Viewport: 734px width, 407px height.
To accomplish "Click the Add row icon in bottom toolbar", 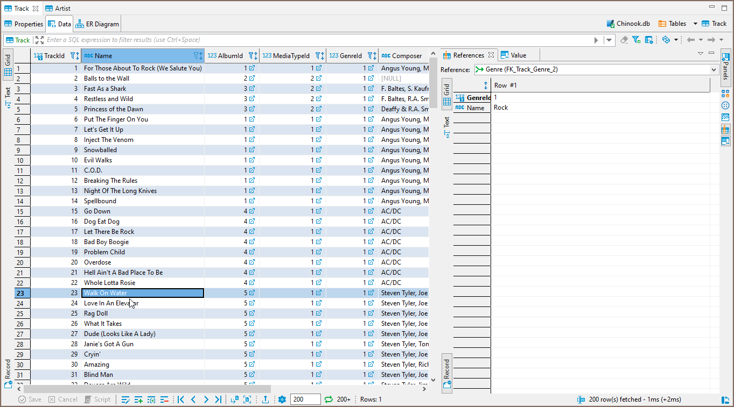I will (138, 399).
